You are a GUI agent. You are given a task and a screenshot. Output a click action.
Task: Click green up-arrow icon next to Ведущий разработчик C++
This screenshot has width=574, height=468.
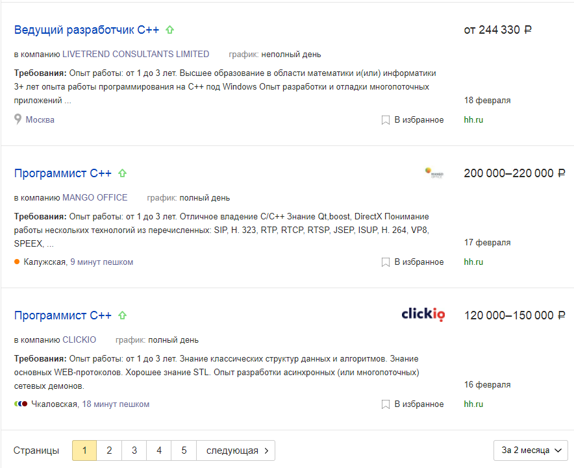169,30
